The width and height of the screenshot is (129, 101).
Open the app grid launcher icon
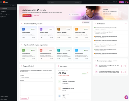(x=1, y=2)
